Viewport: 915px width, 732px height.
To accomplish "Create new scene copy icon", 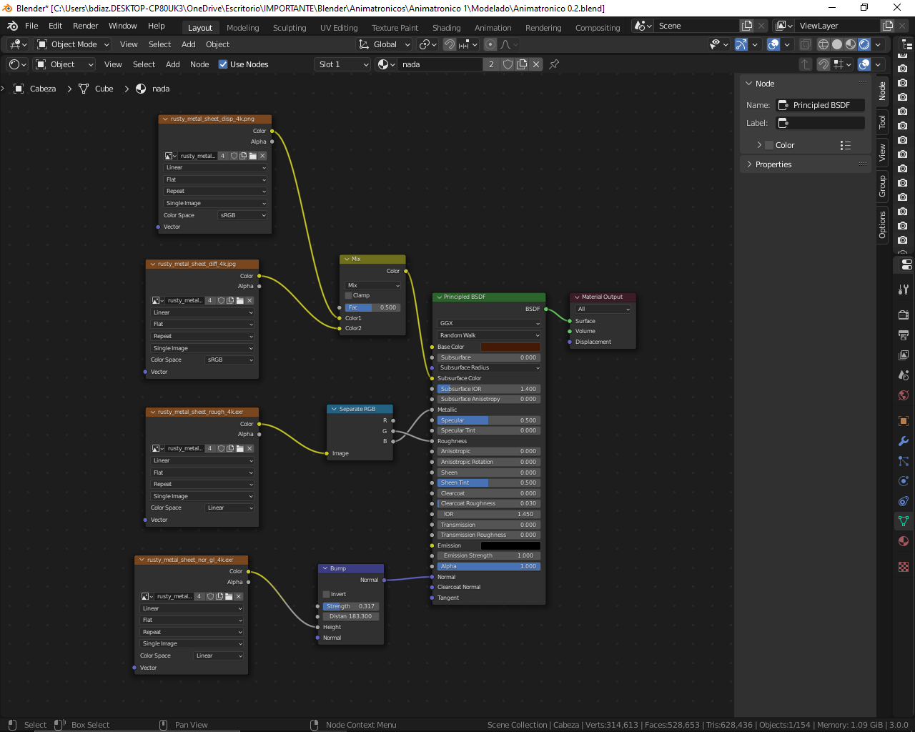I will [x=747, y=26].
